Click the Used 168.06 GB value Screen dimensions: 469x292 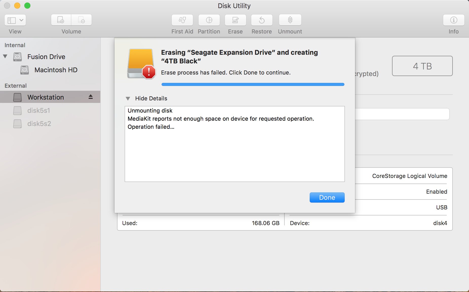pyautogui.click(x=266, y=223)
